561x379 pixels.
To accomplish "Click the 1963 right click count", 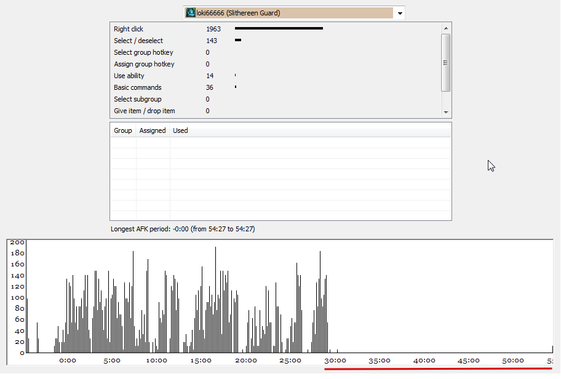I will pyautogui.click(x=213, y=29).
